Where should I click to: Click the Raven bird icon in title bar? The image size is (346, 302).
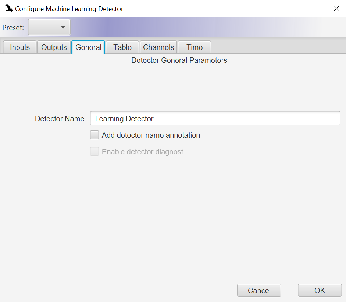click(9, 8)
